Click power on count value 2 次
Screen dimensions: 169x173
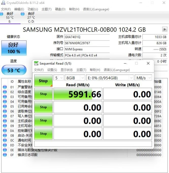click(155, 55)
